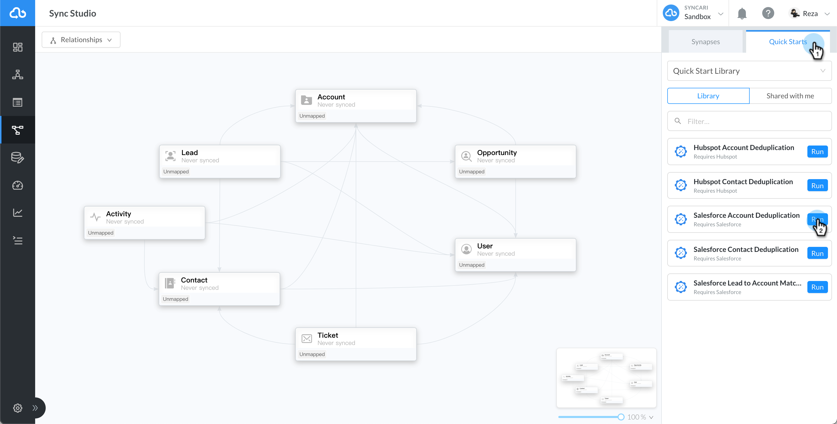
Task: Click the Hubspot Account Deduplication gear icon
Action: click(x=680, y=151)
